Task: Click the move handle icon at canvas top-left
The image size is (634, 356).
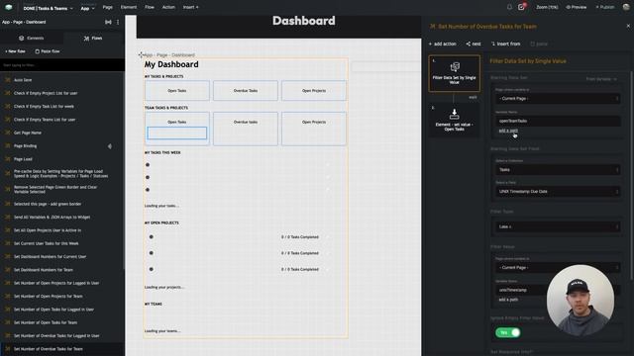Action: click(141, 54)
